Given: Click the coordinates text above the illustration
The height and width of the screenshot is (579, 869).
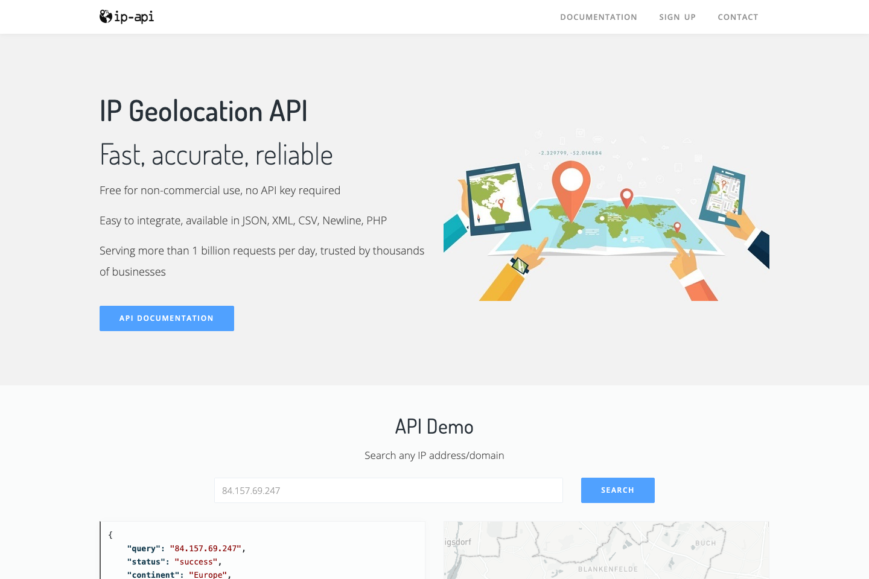Looking at the screenshot, I should (570, 153).
